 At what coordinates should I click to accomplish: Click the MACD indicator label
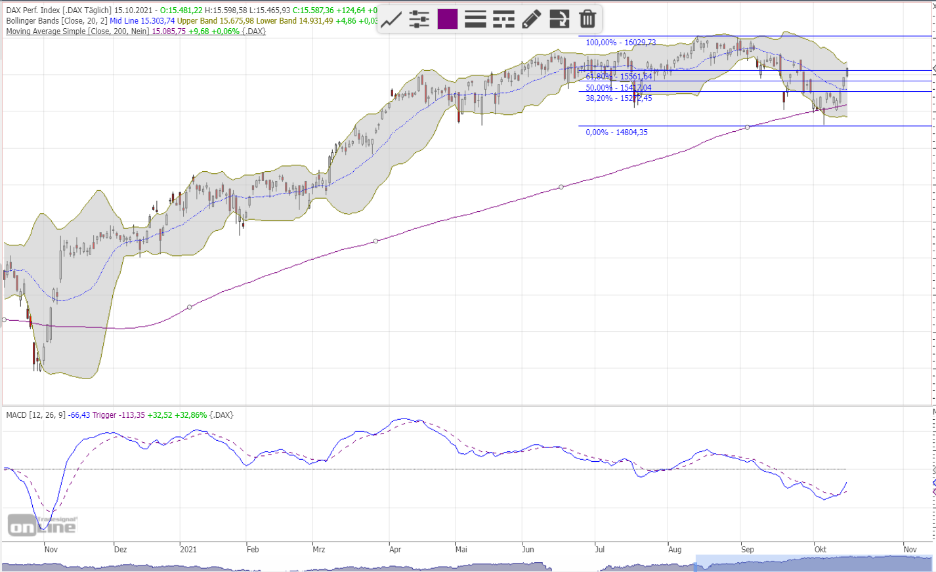pos(36,415)
